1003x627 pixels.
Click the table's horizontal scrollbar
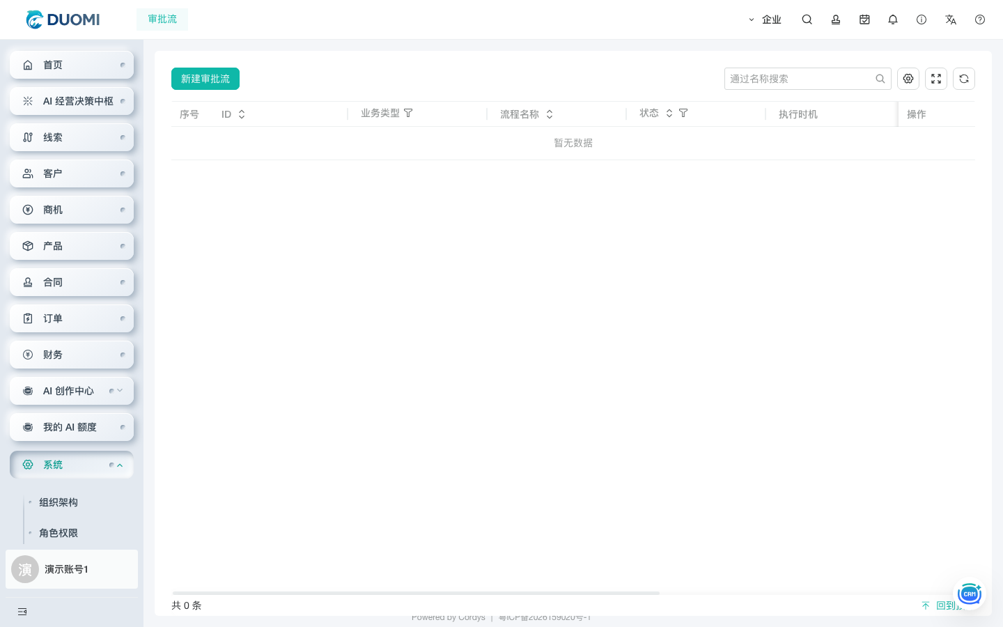416,593
